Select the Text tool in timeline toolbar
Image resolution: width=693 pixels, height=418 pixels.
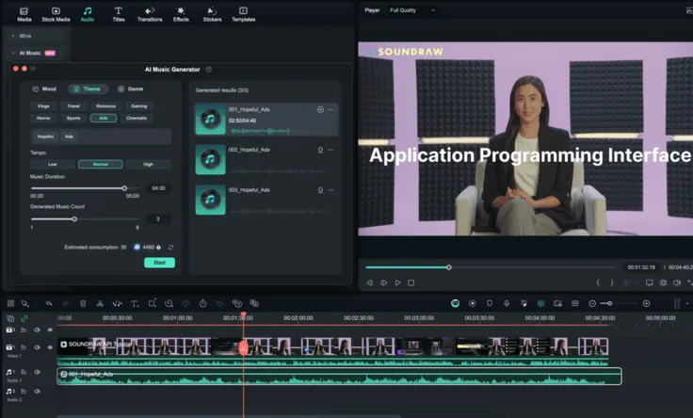135,303
